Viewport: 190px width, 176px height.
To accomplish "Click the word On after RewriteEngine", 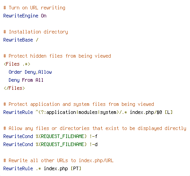I will pyautogui.click(x=43, y=16).
